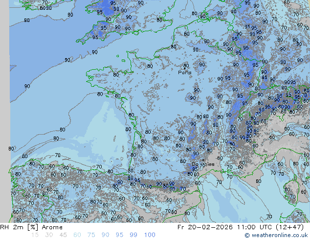Select the 75 legend entry
This screenshot has width=310, height=239.
(x=91, y=235)
